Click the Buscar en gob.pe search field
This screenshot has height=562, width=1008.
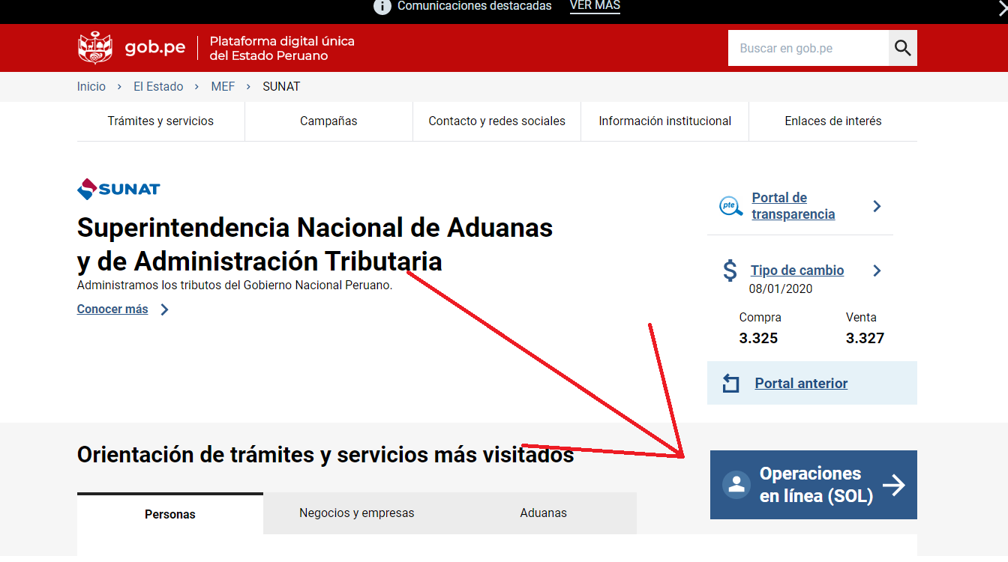pos(808,48)
